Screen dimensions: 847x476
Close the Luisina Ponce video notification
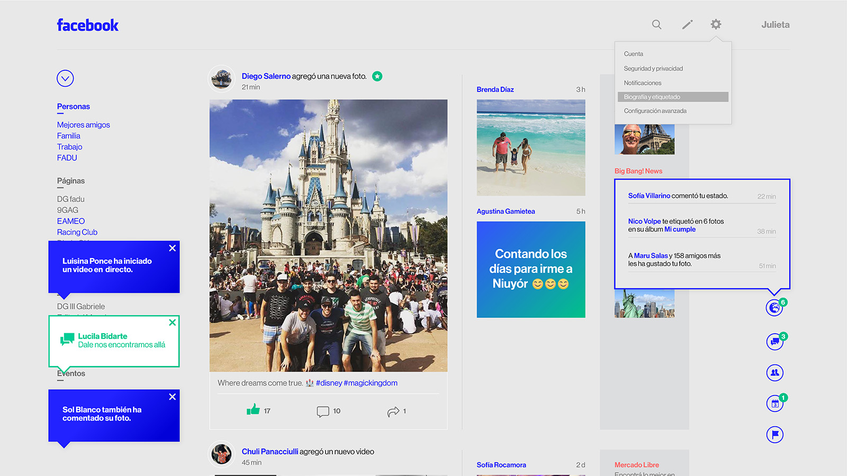click(x=172, y=248)
